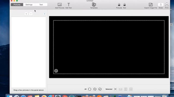
Task: Click the picture placeholder icon on canvas
Action: tap(56, 71)
